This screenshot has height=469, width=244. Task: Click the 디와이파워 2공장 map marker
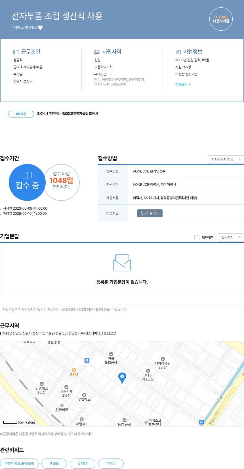163,359
